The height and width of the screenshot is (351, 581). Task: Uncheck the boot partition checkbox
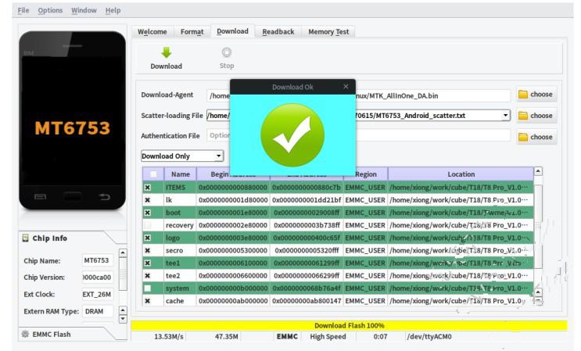coord(148,213)
